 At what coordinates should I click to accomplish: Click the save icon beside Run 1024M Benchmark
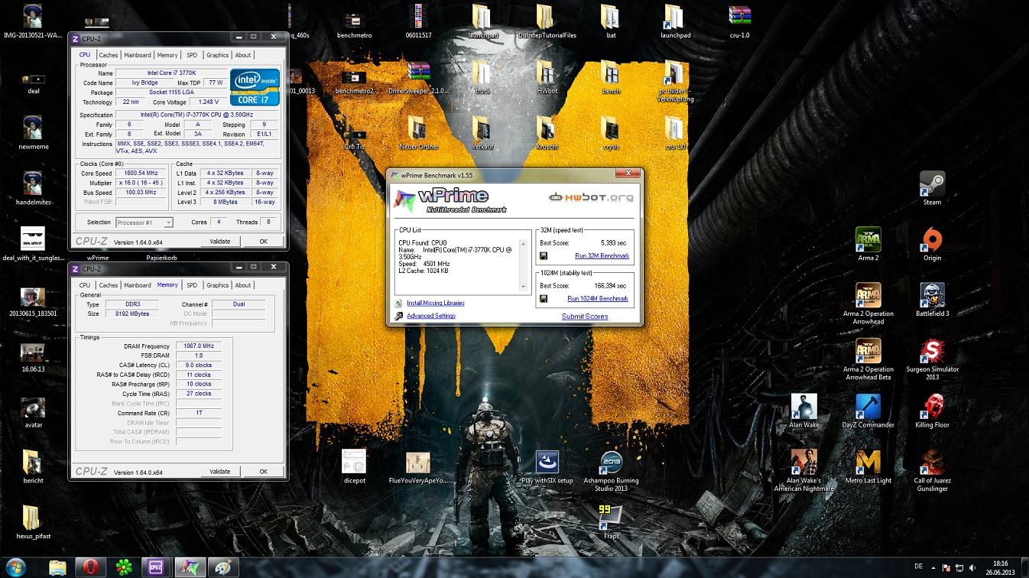[x=544, y=299]
